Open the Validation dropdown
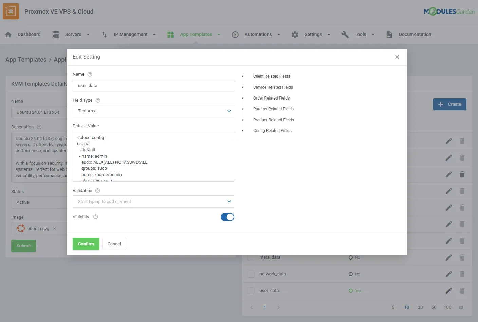Screen dimensions: 478x322 coord(153,201)
